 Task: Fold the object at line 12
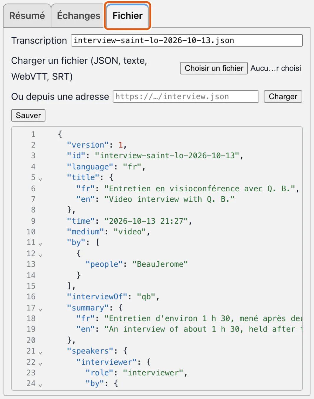(x=40, y=255)
